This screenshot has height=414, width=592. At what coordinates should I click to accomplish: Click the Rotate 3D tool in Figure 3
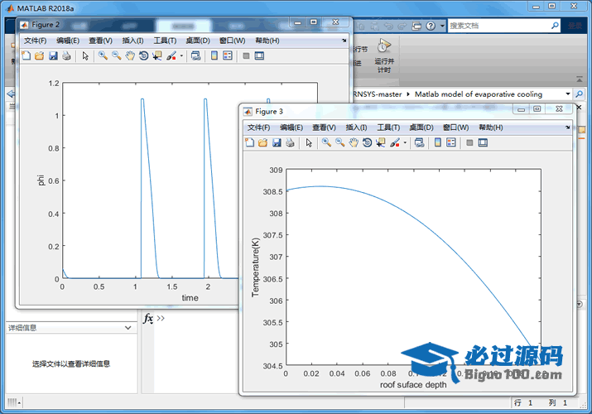[367, 142]
